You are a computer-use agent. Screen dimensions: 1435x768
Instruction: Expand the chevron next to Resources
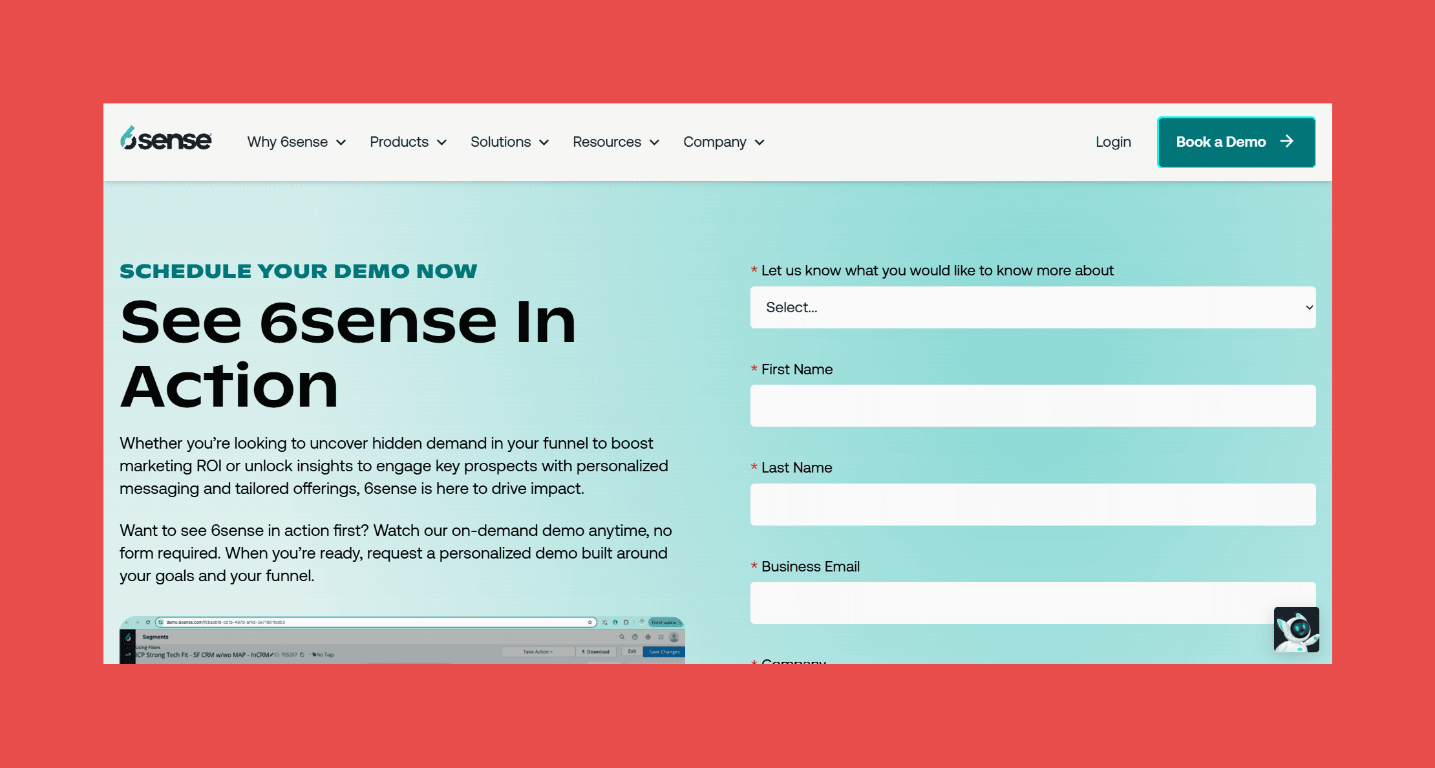click(654, 143)
